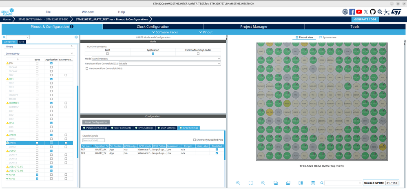Viewport: 407px width, 190px height.
Task: Open the peripheral search combo box in the left panel
Action: point(18,37)
